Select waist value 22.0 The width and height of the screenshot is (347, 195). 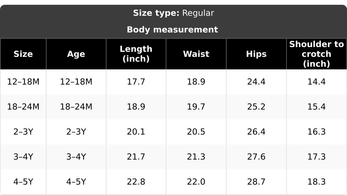click(196, 182)
